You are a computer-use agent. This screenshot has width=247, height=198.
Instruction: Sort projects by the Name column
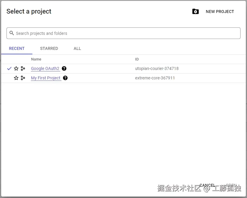coord(36,59)
